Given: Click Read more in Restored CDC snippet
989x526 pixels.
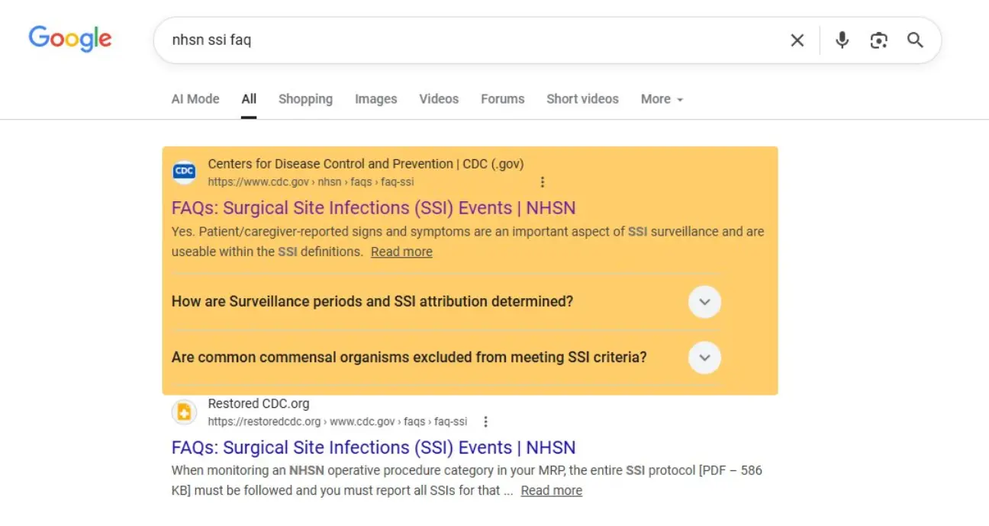Looking at the screenshot, I should click(551, 490).
